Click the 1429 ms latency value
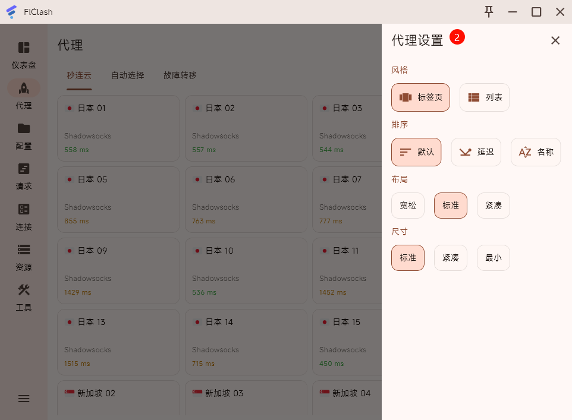This screenshot has width=572, height=420. click(x=78, y=292)
